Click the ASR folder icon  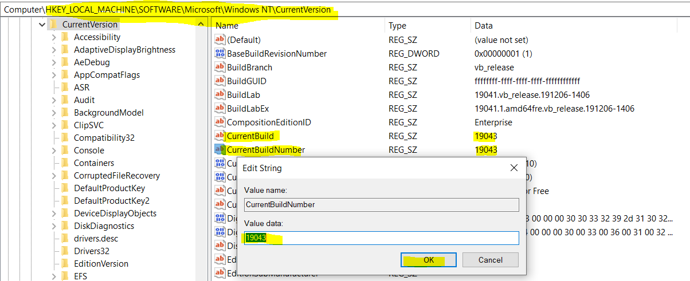coord(65,88)
